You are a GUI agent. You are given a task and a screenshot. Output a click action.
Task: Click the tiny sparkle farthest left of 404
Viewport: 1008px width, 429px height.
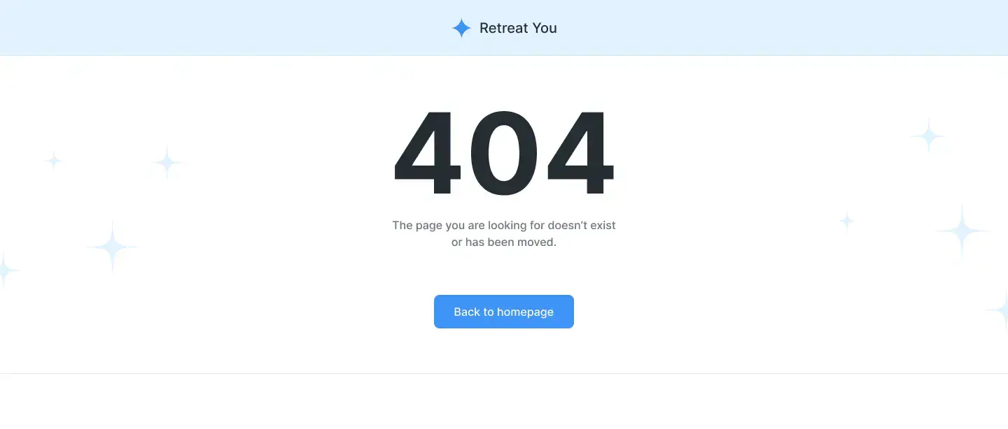(53, 161)
